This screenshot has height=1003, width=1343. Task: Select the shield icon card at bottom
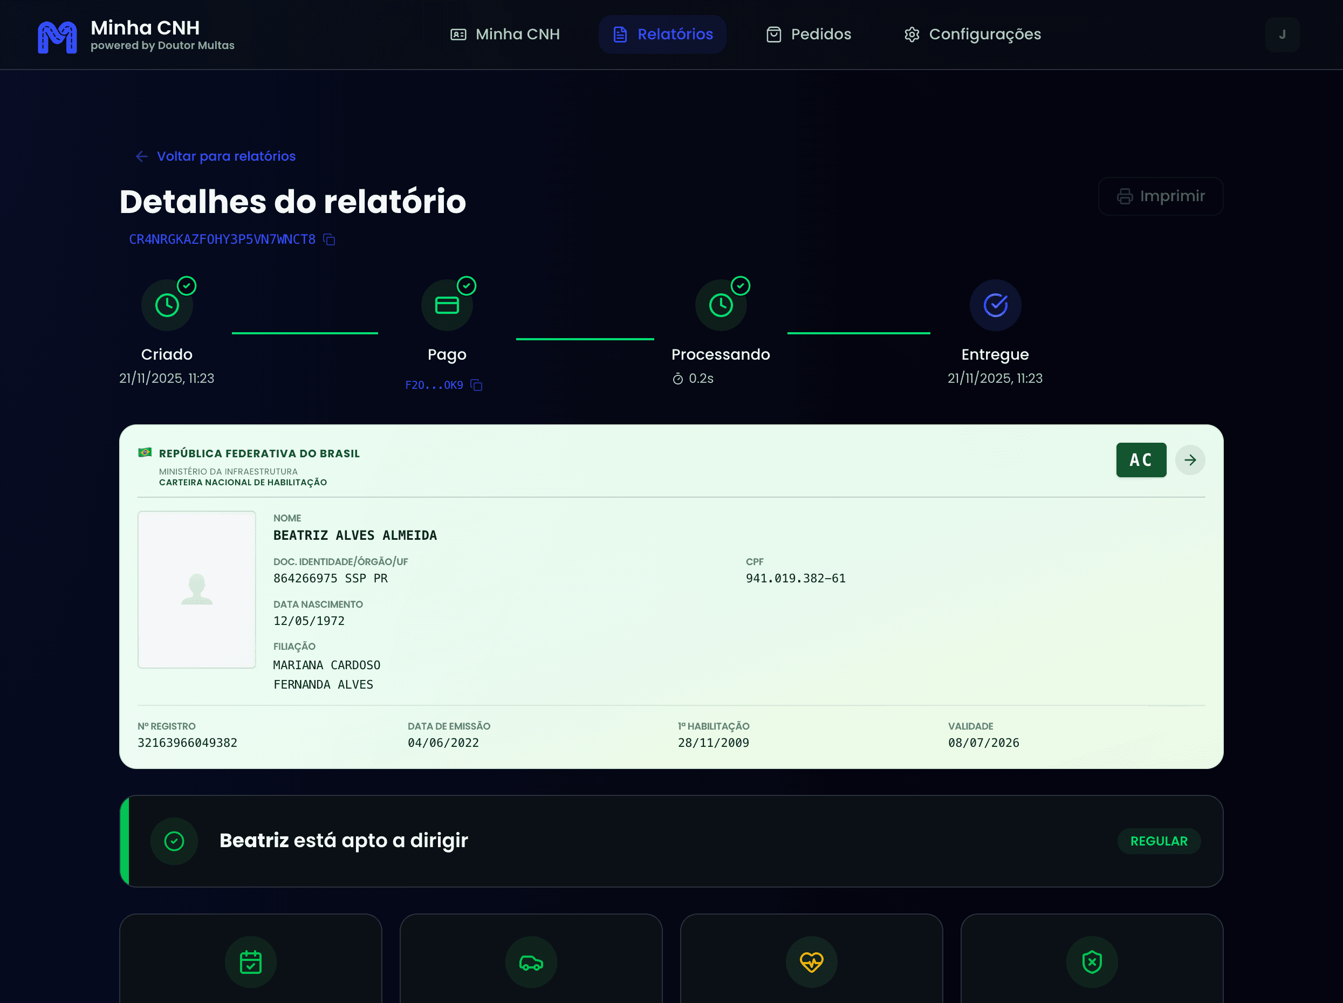coord(1092,961)
